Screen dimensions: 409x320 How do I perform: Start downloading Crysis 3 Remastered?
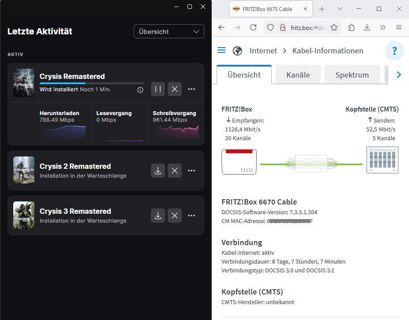click(x=158, y=216)
